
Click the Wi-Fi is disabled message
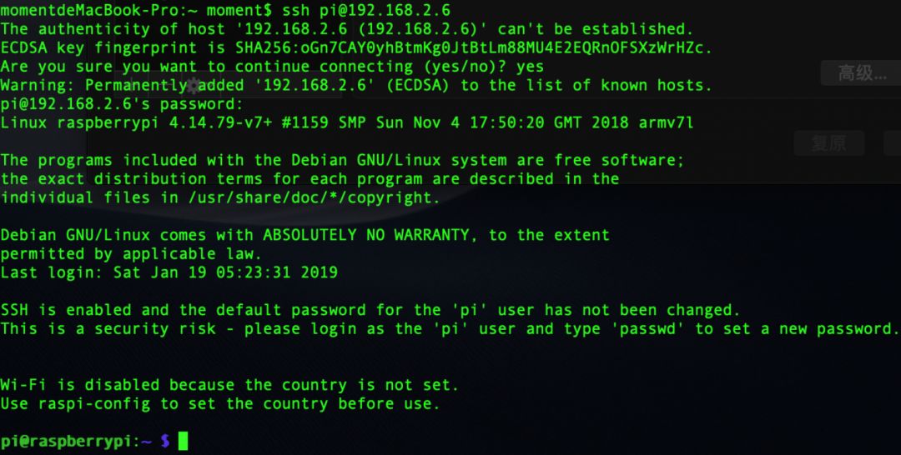click(x=229, y=384)
